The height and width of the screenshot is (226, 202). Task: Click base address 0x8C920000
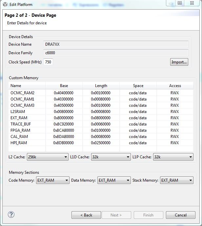click(64, 124)
